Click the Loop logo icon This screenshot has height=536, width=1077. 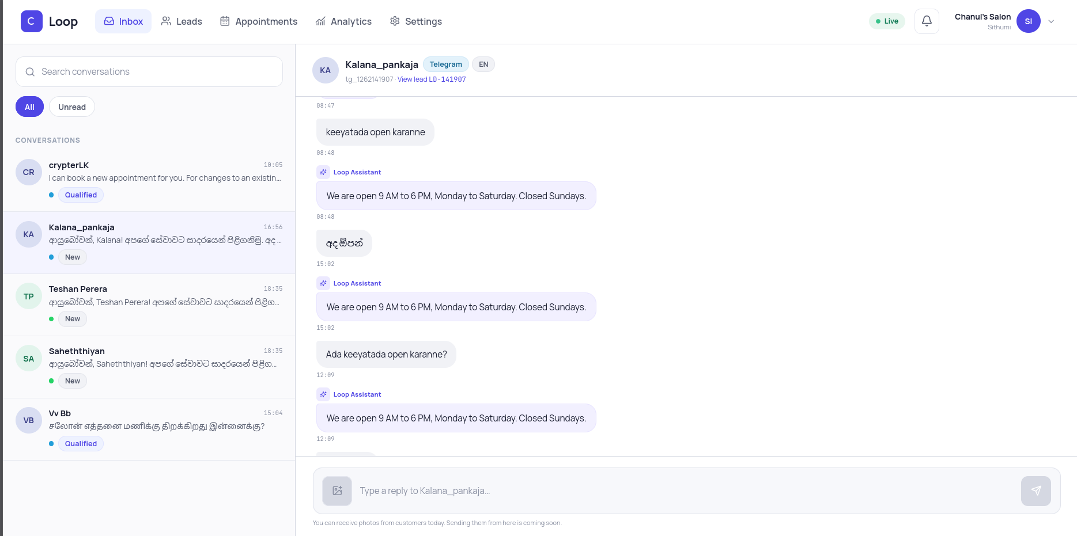(31, 21)
